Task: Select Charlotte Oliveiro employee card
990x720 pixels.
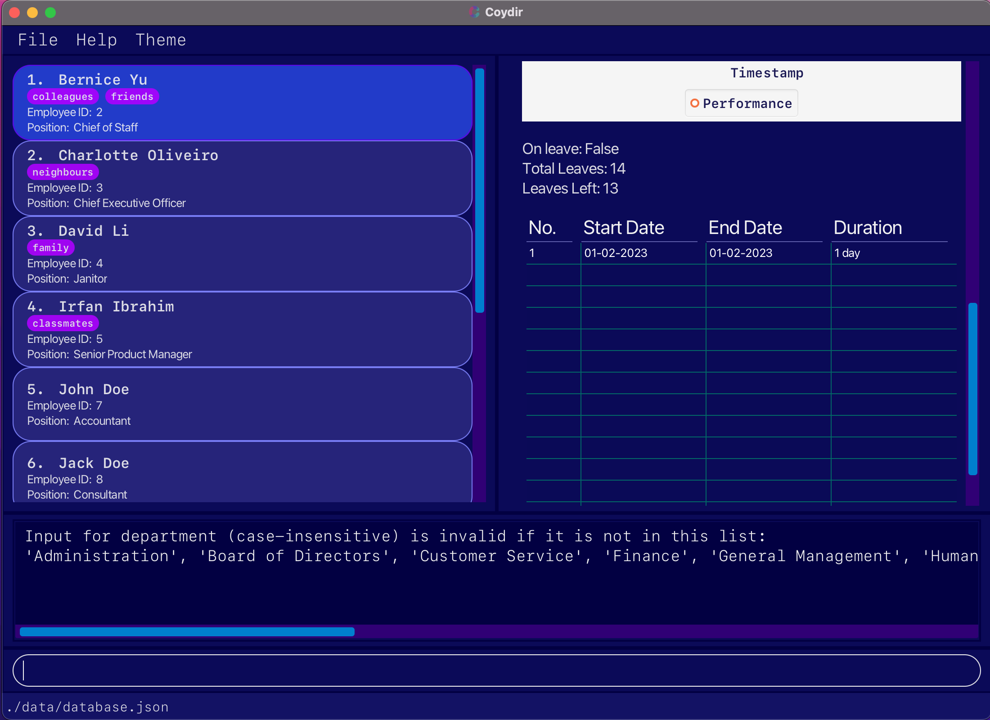Action: (242, 179)
